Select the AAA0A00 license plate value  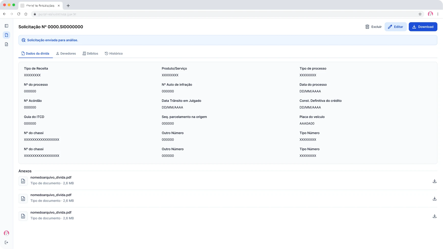307,123
